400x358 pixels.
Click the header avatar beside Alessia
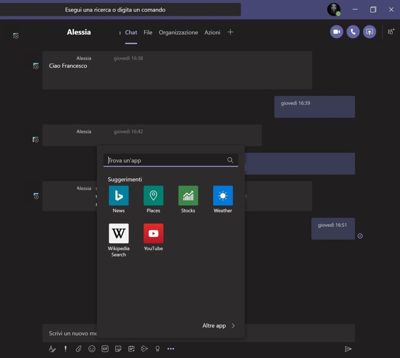tap(16, 36)
